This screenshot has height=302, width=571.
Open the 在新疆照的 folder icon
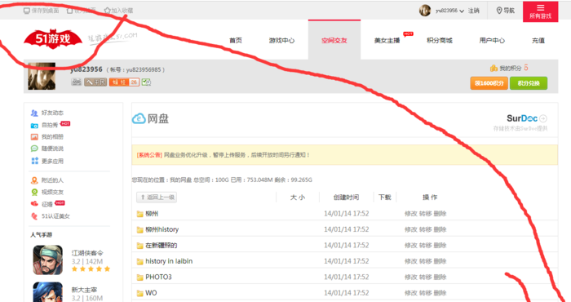pyautogui.click(x=139, y=246)
